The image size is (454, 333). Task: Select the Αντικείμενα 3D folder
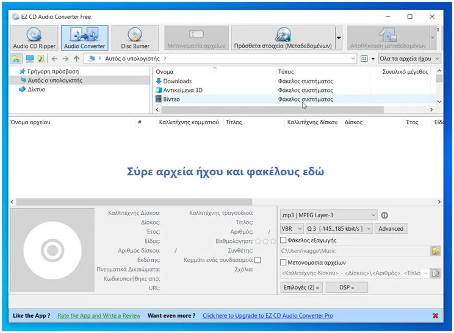pyautogui.click(x=294, y=90)
